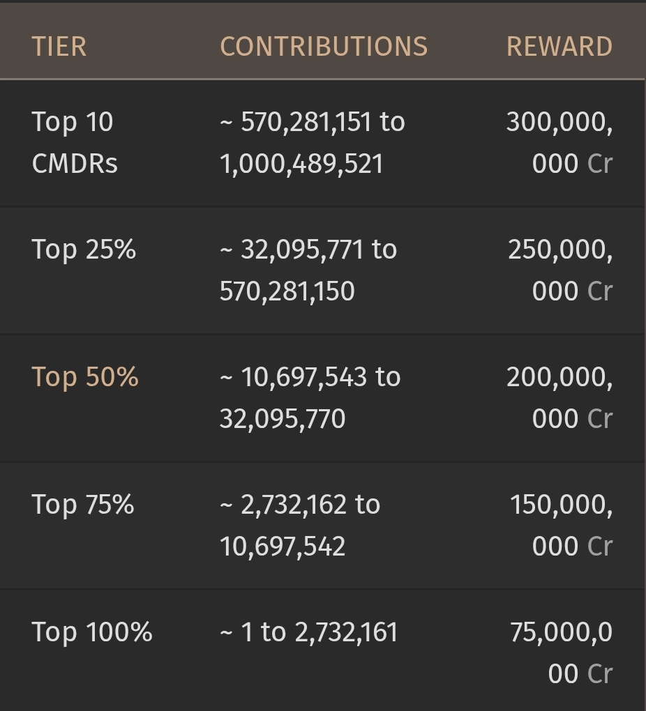Select the Top 25% tier label
This screenshot has width=646, height=711.
84,250
